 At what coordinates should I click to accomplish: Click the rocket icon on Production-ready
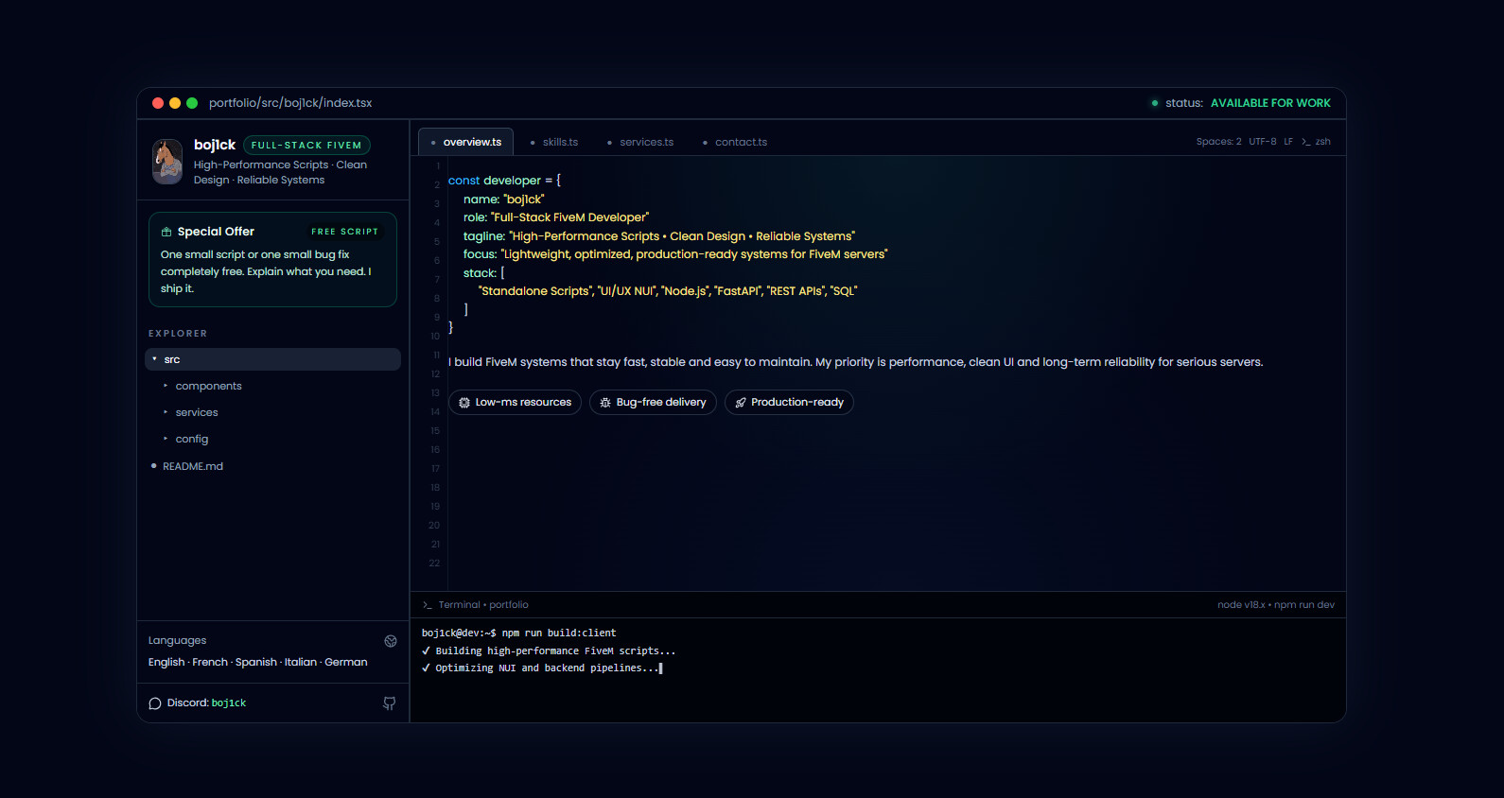[741, 403]
